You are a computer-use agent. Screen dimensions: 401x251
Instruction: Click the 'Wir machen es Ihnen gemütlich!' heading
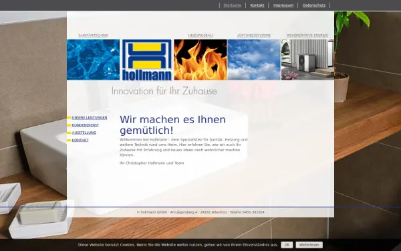click(172, 125)
